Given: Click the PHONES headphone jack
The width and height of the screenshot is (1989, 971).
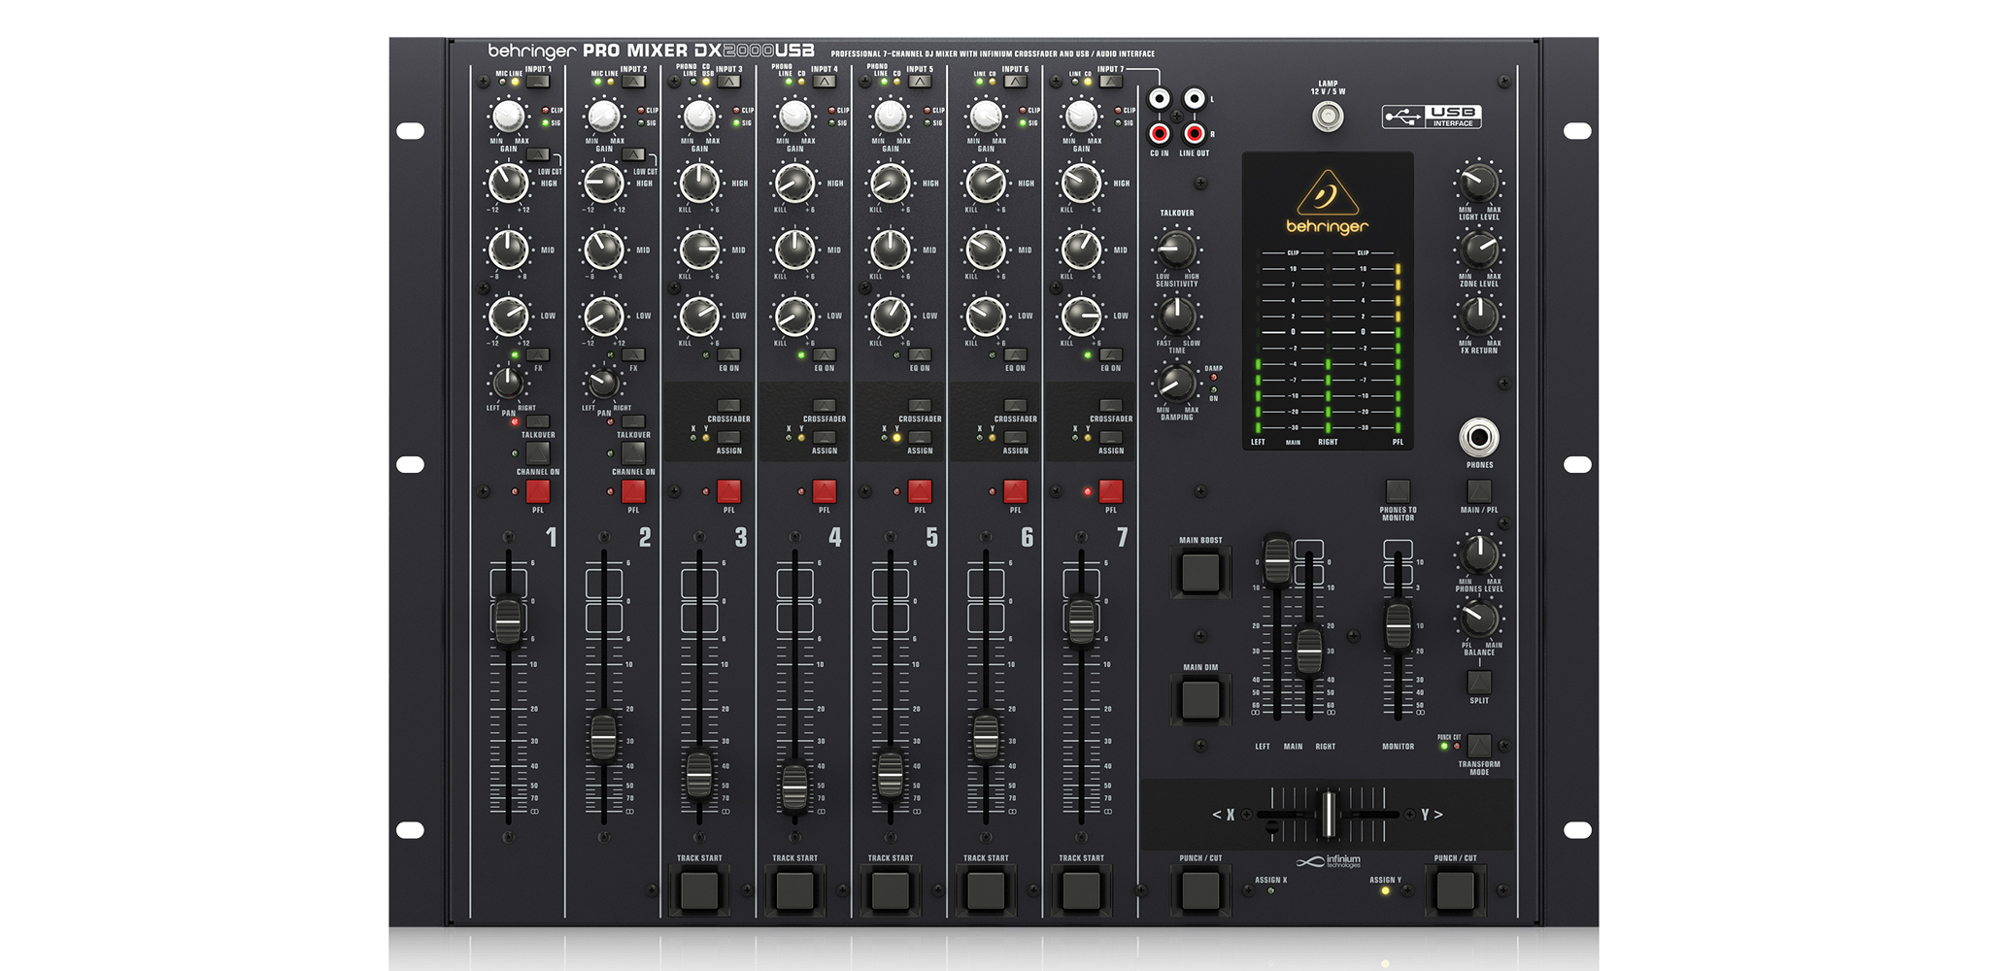Looking at the screenshot, I should pyautogui.click(x=1479, y=438).
